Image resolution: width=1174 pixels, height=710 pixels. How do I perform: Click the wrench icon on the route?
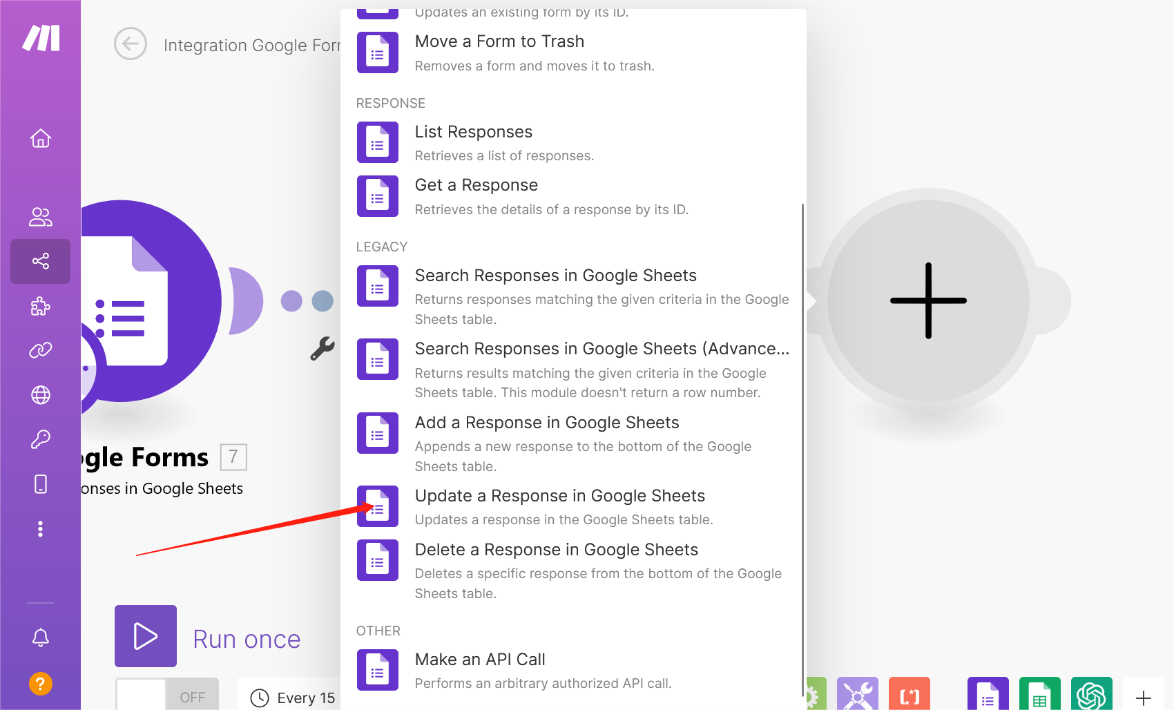[x=323, y=349]
